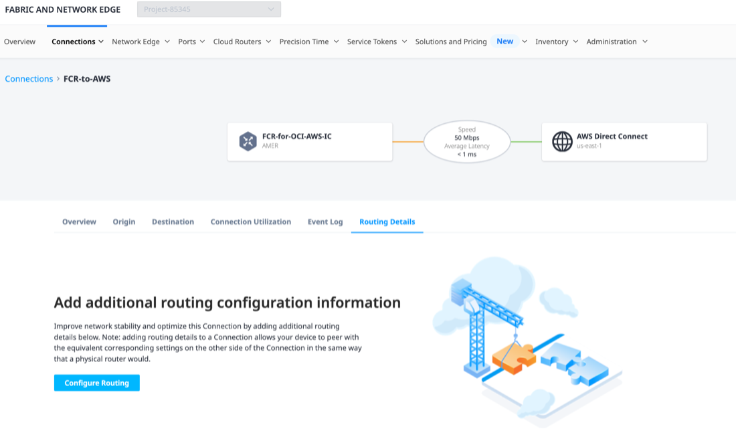Switch to the Event Log tab
This screenshot has width=736, height=431.
coord(325,222)
